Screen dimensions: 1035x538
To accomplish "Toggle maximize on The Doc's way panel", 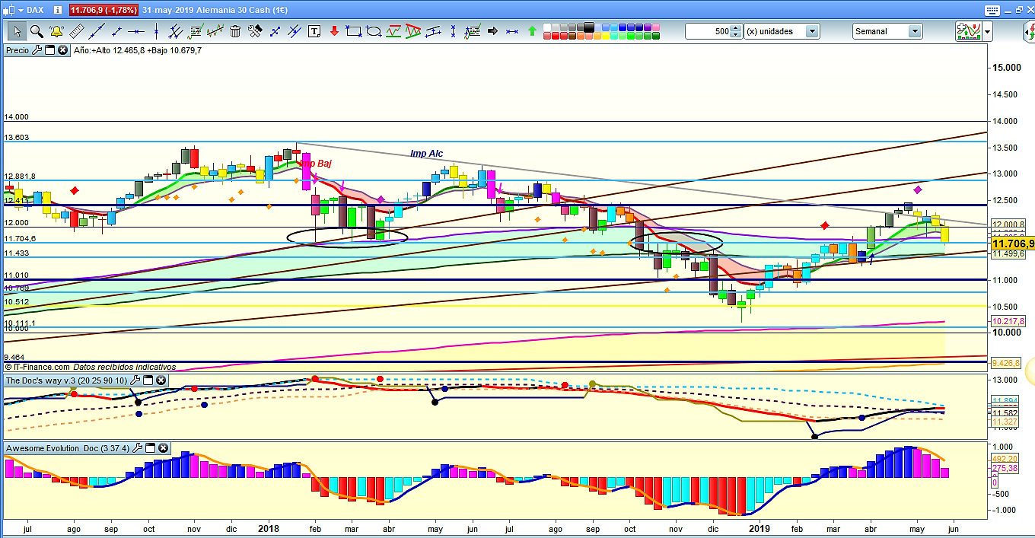I will [149, 380].
